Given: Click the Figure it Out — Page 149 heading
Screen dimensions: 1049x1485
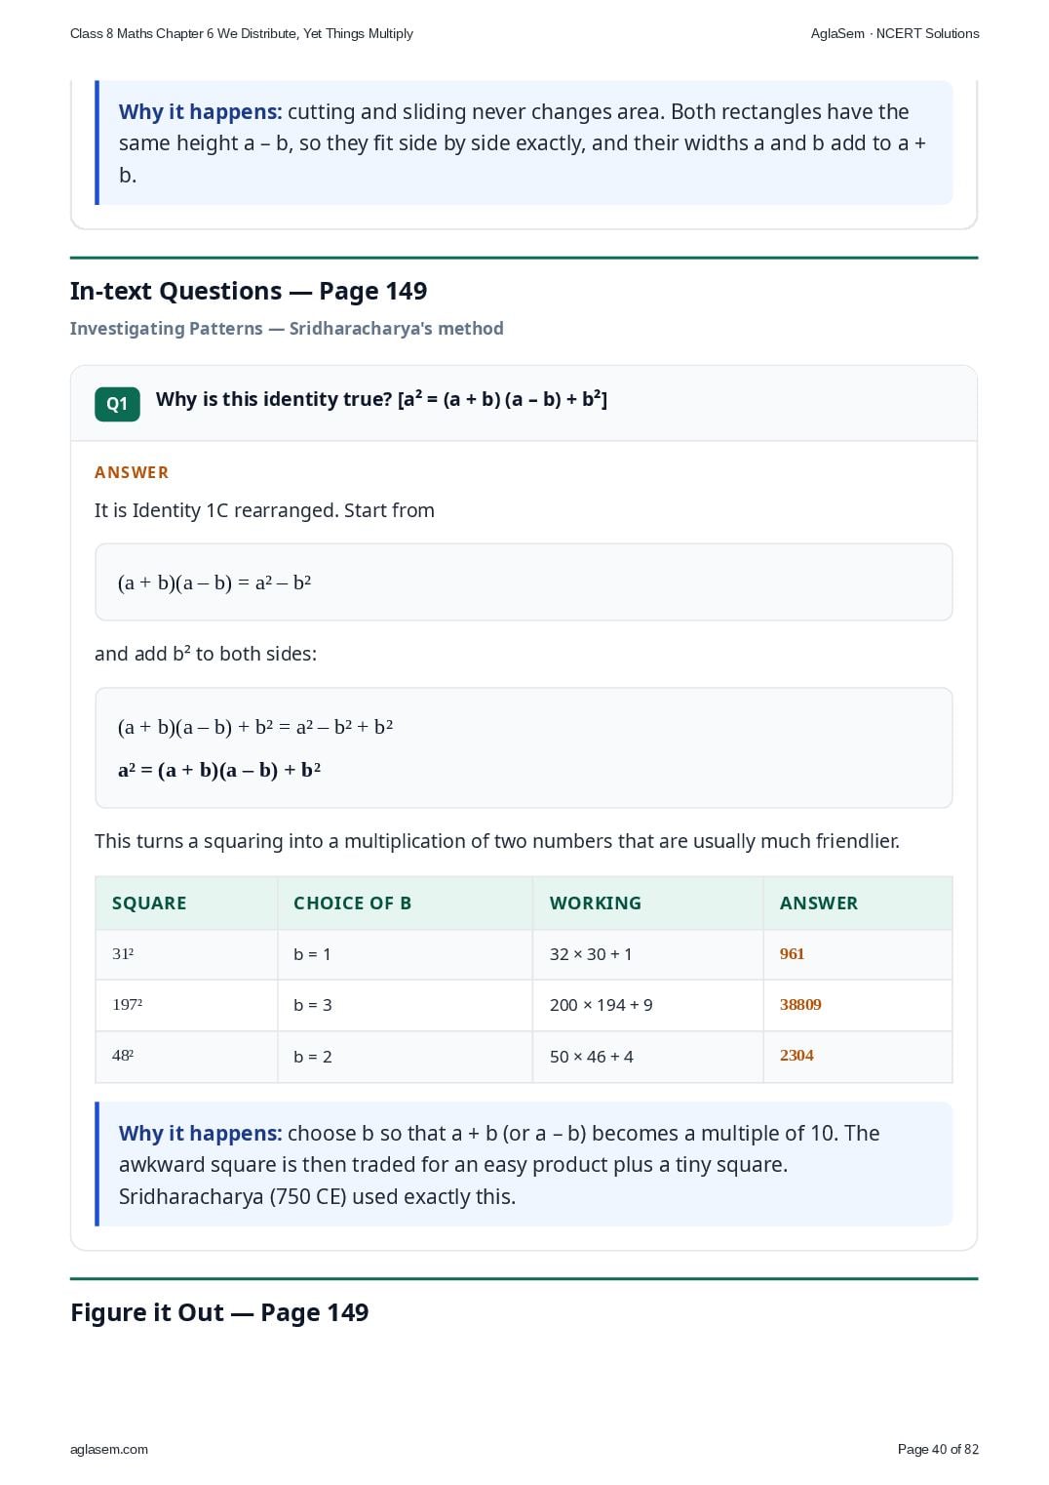Looking at the screenshot, I should (219, 1312).
